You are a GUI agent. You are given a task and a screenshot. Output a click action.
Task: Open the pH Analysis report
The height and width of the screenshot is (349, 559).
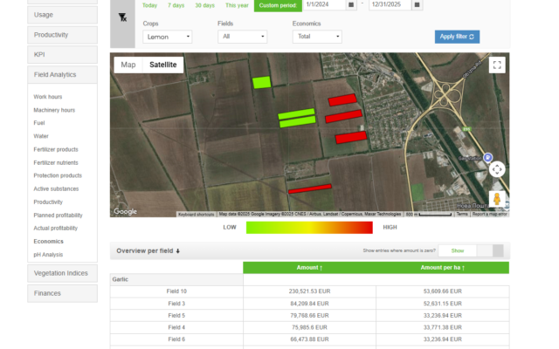pyautogui.click(x=48, y=255)
